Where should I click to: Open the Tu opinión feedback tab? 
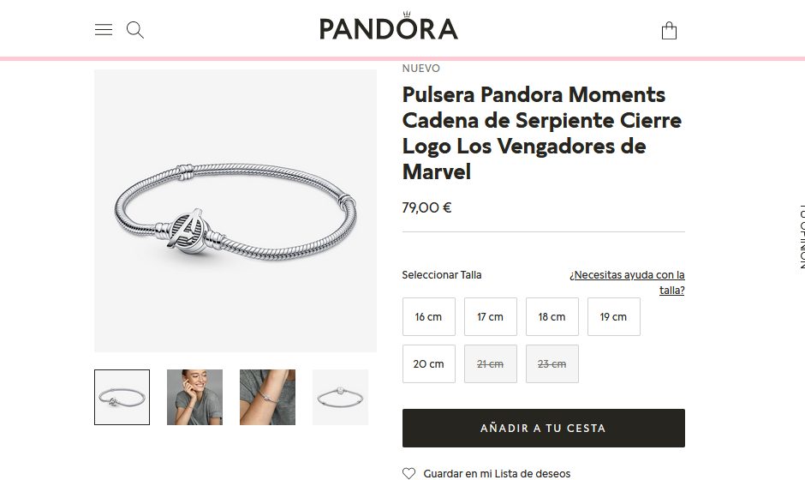[x=801, y=237]
